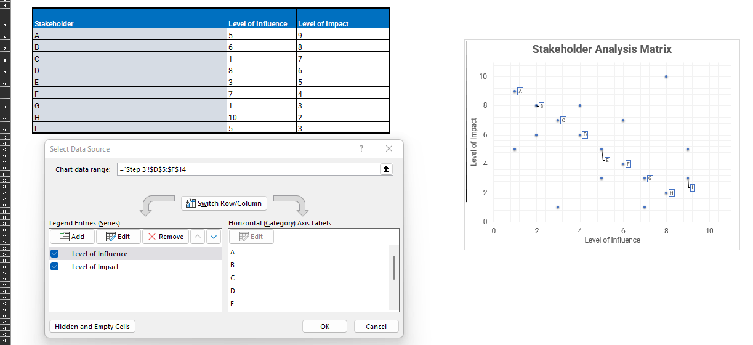The image size is (753, 345).
Task: Click the Level of Impact vertical axis title
Action: (473, 142)
